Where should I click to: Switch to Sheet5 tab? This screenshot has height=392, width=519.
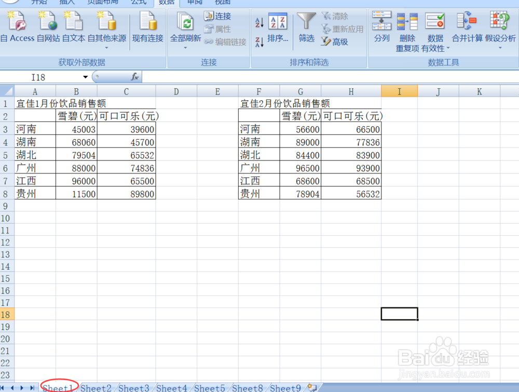210,388
